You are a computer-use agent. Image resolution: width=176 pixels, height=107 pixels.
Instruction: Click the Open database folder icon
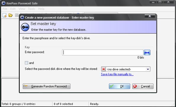tap(11, 15)
